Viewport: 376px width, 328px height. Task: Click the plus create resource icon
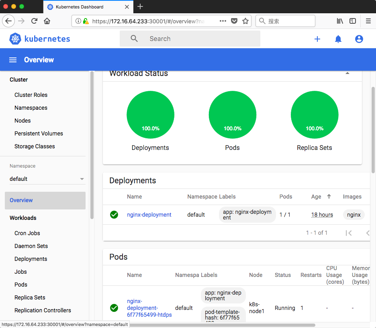click(317, 39)
